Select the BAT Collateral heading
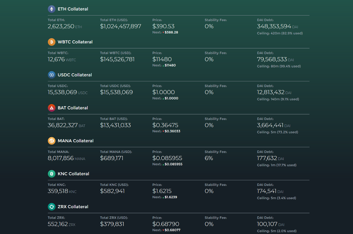This screenshot has height=234, width=353. (73, 108)
